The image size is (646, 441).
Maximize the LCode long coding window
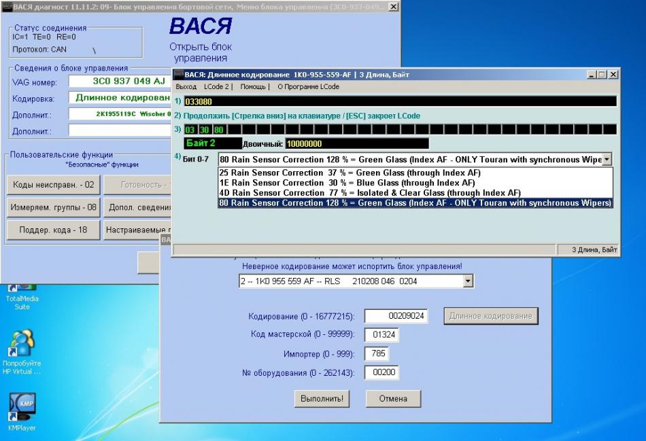pyautogui.click(x=602, y=75)
